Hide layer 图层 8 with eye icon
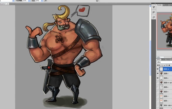 click(x=158, y=74)
